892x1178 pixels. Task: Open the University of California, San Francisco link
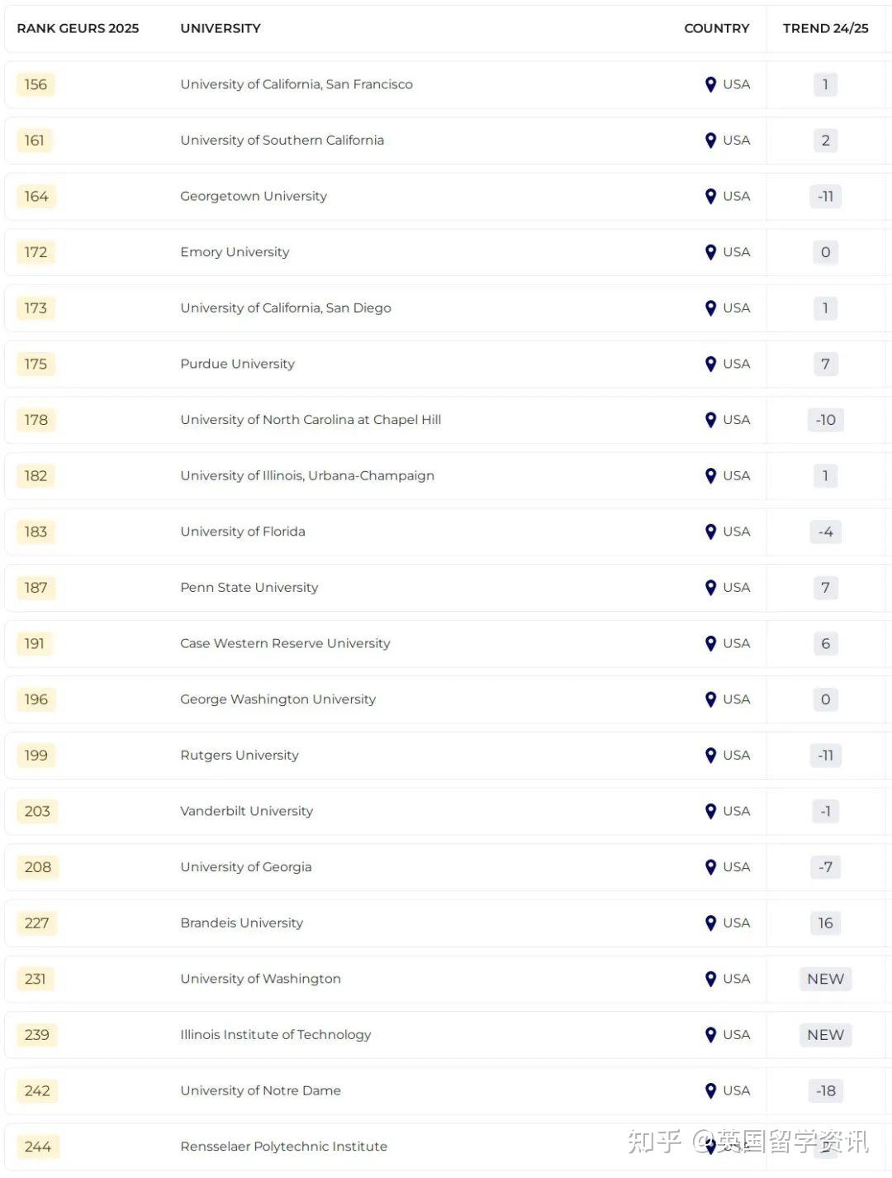(x=297, y=84)
